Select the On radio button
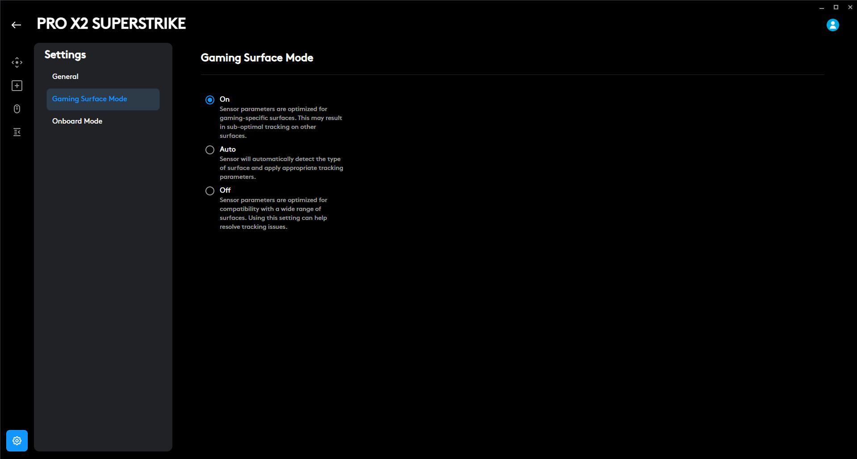 210,100
